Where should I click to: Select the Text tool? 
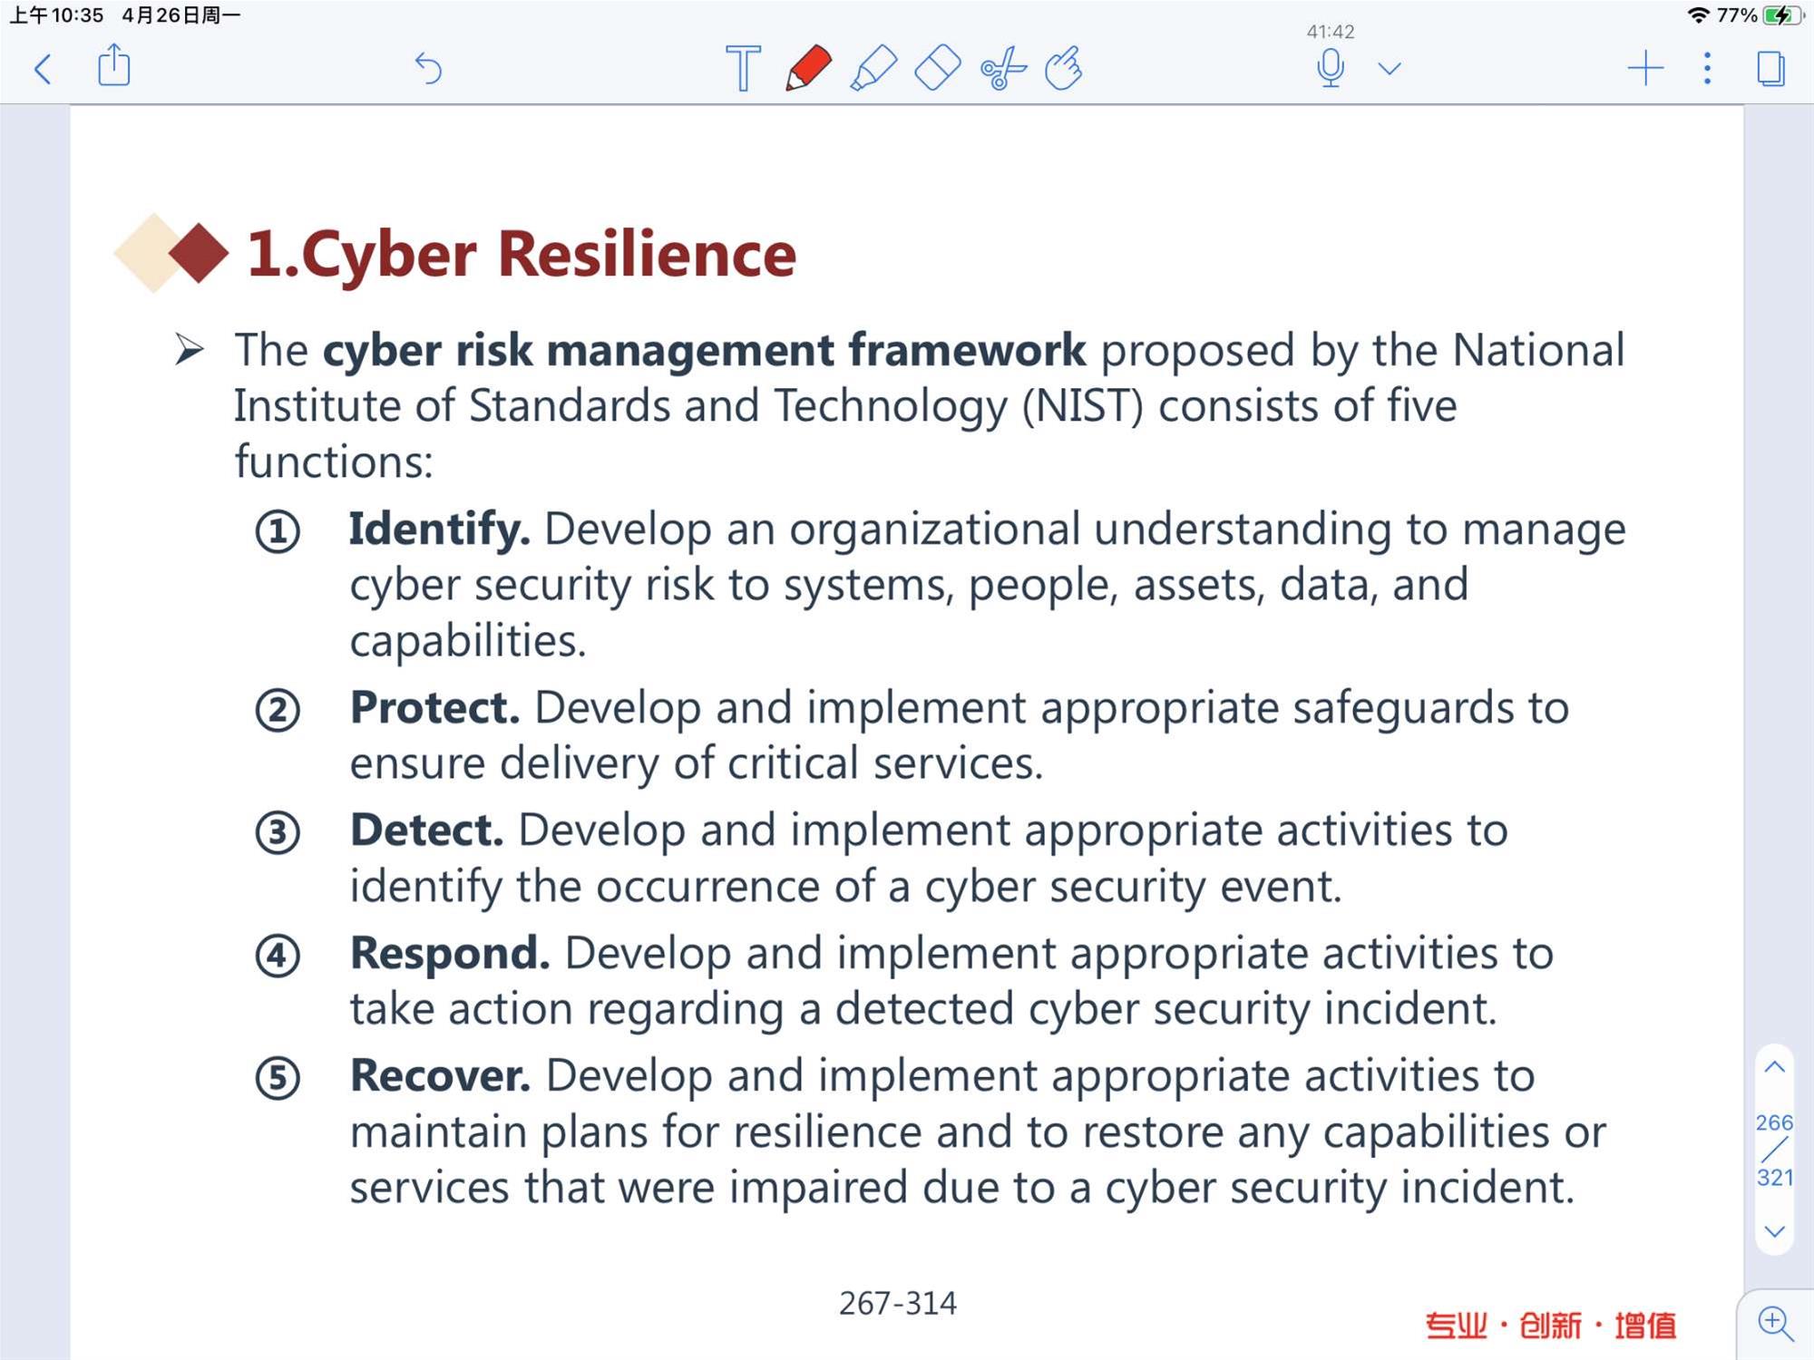point(743,68)
